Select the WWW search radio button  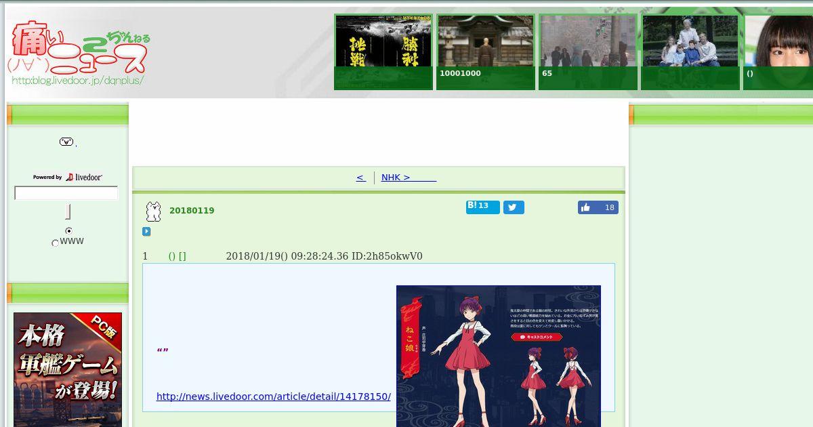[x=56, y=243]
